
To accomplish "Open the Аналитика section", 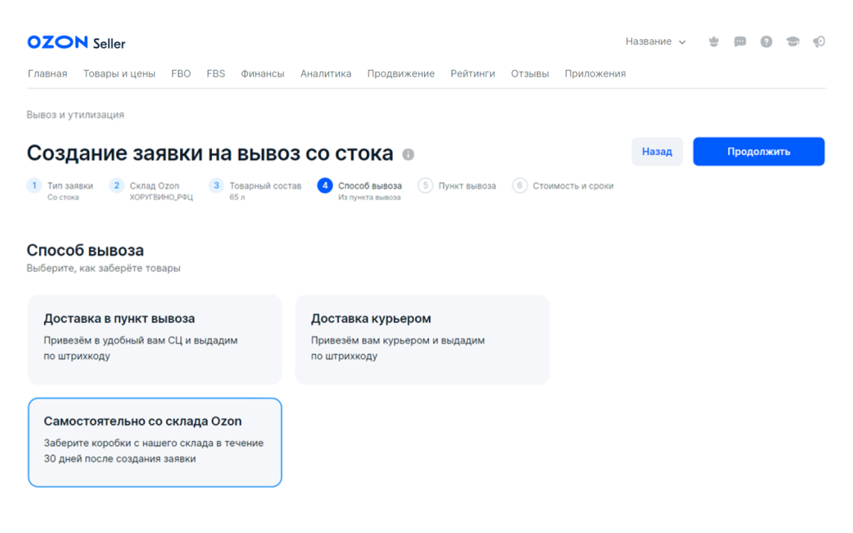I will point(326,73).
